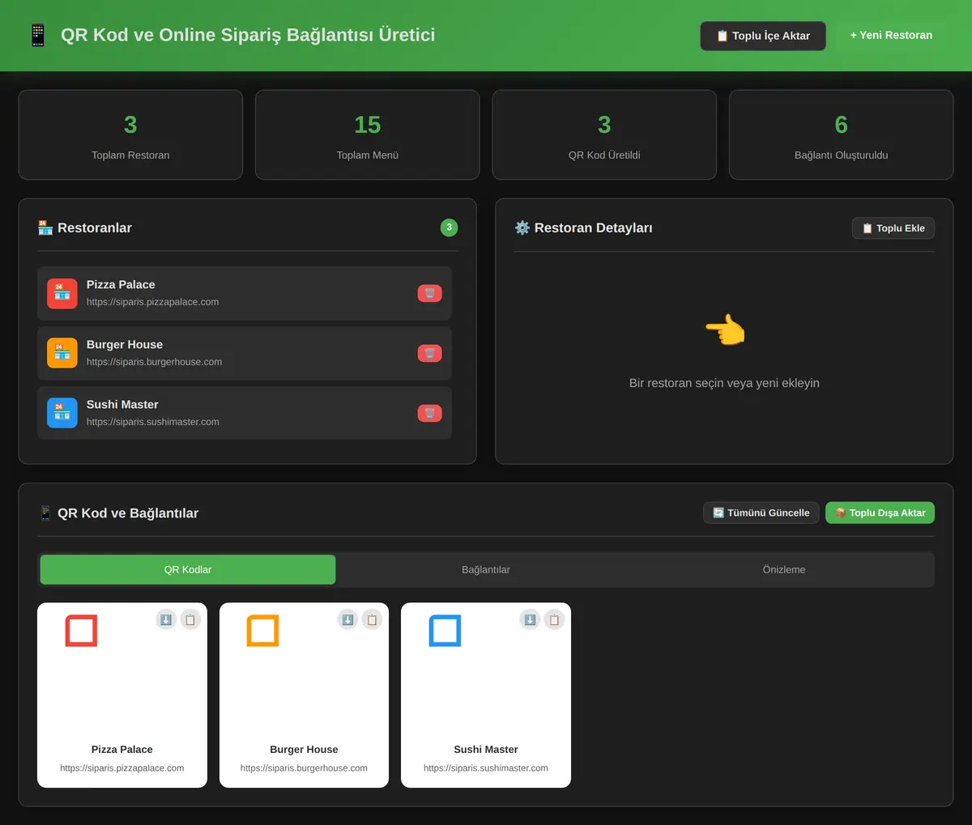Click the siparis.burgerhouse.com URL in Restoranlar list
The height and width of the screenshot is (825, 972).
coord(154,362)
